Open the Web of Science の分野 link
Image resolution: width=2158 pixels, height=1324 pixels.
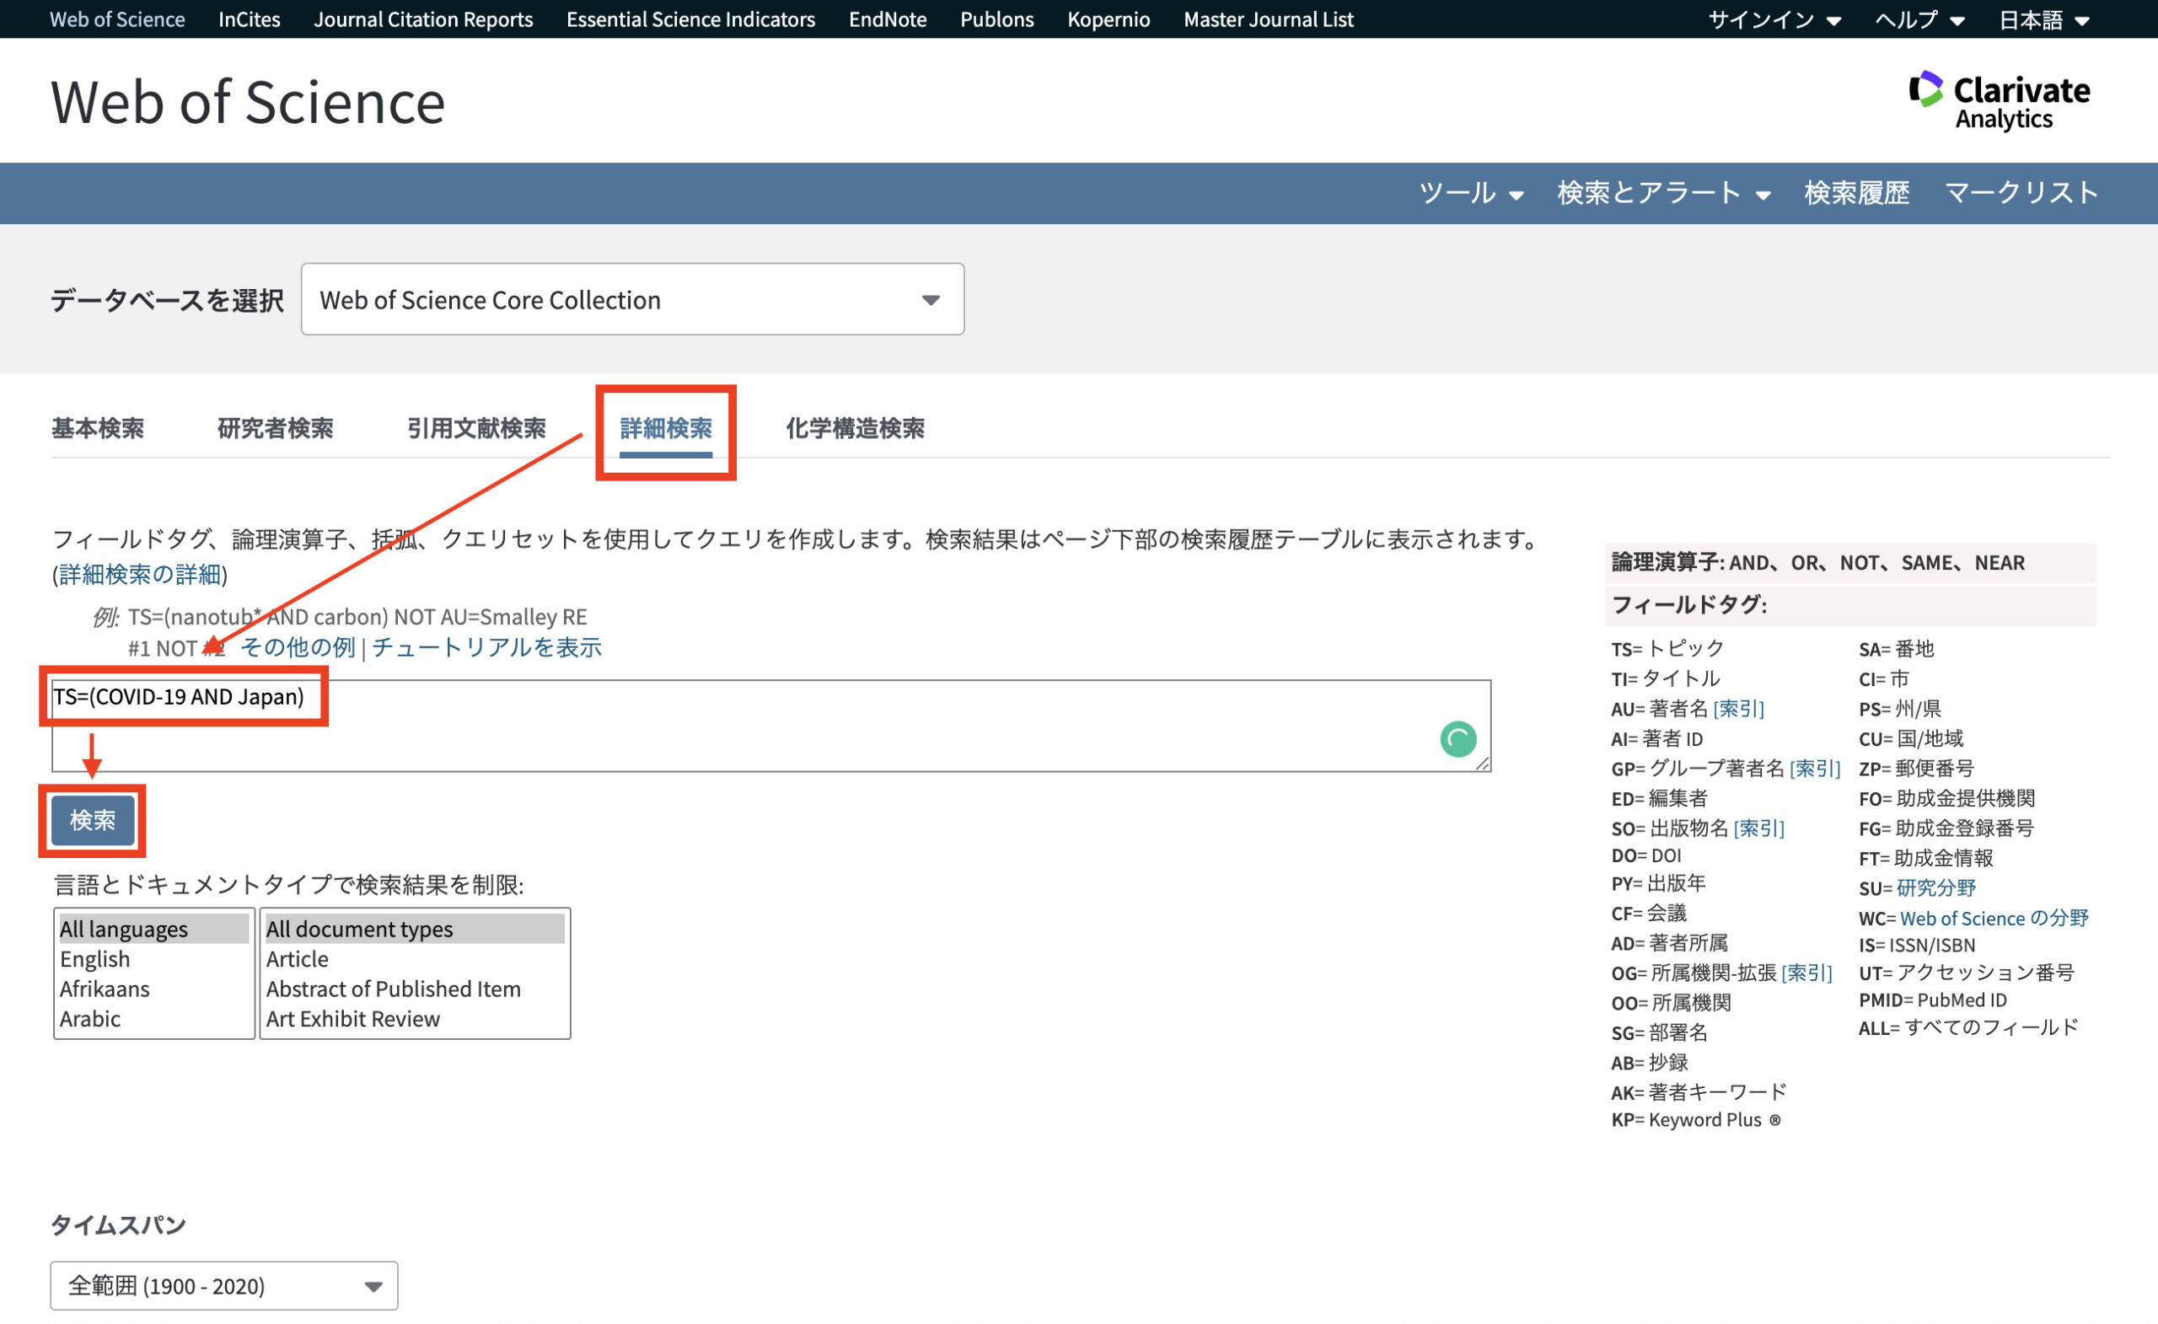[1994, 918]
